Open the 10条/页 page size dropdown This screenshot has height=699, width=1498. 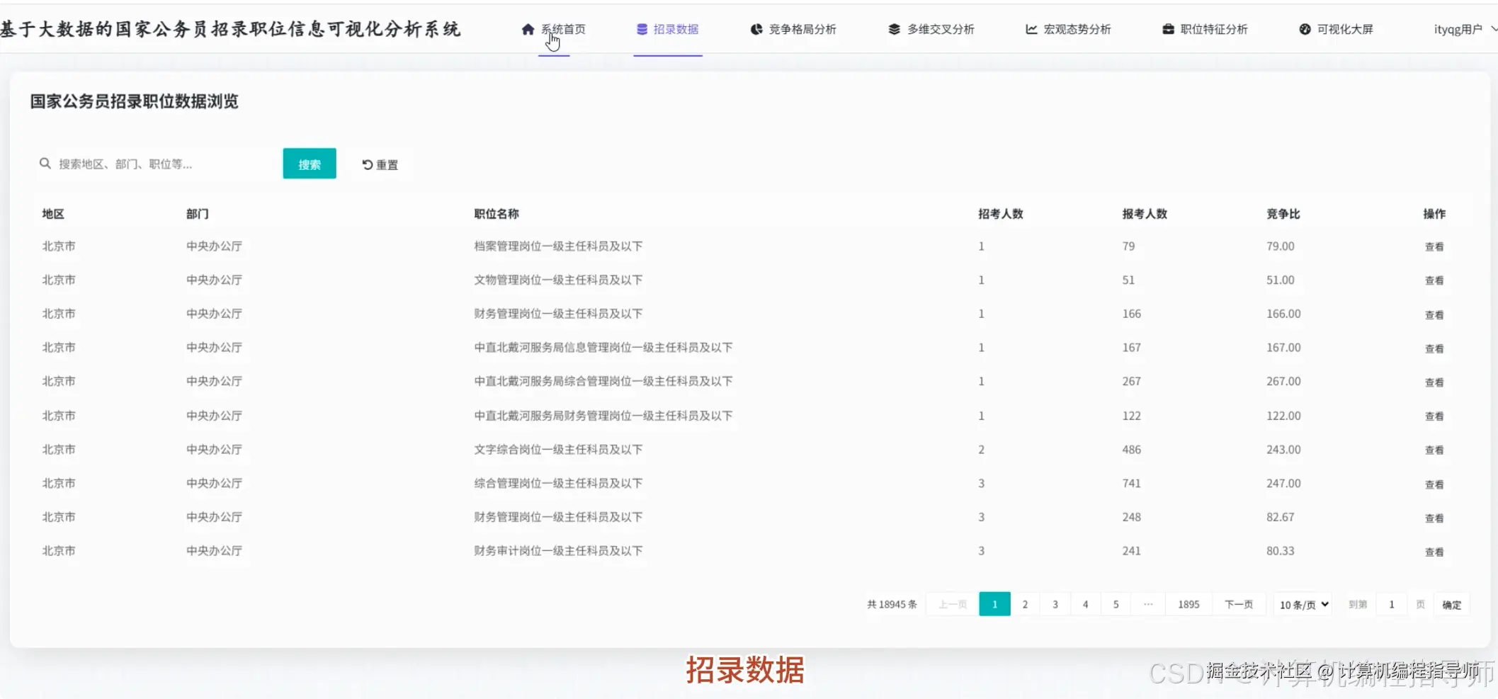coord(1302,604)
